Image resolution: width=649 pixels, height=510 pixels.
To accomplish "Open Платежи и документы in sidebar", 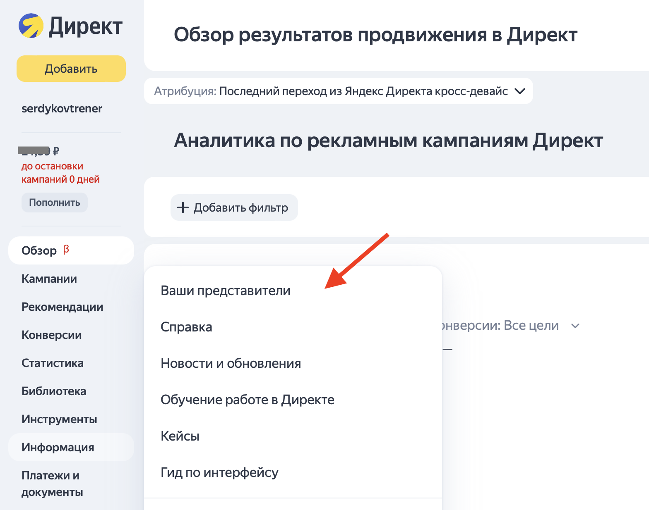I will click(52, 484).
